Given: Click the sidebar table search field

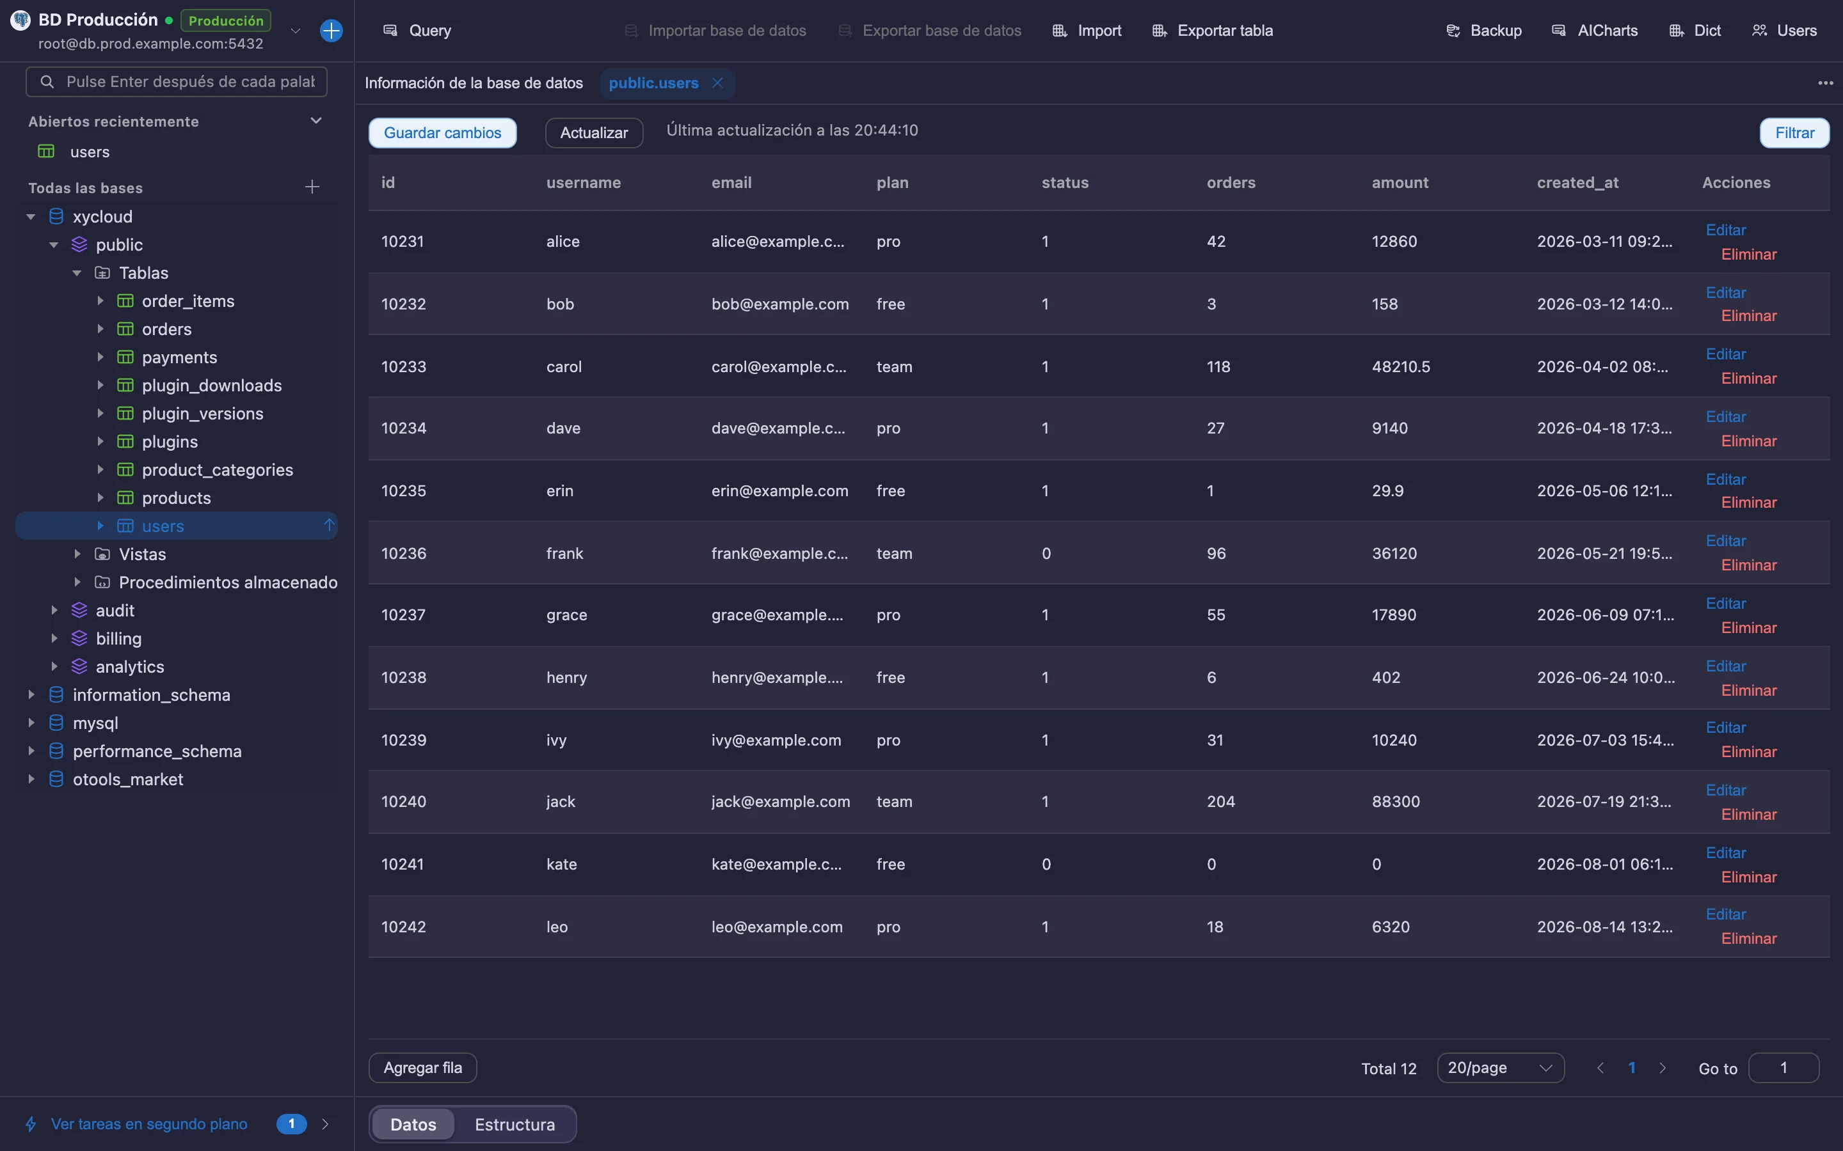Looking at the screenshot, I should 177,81.
